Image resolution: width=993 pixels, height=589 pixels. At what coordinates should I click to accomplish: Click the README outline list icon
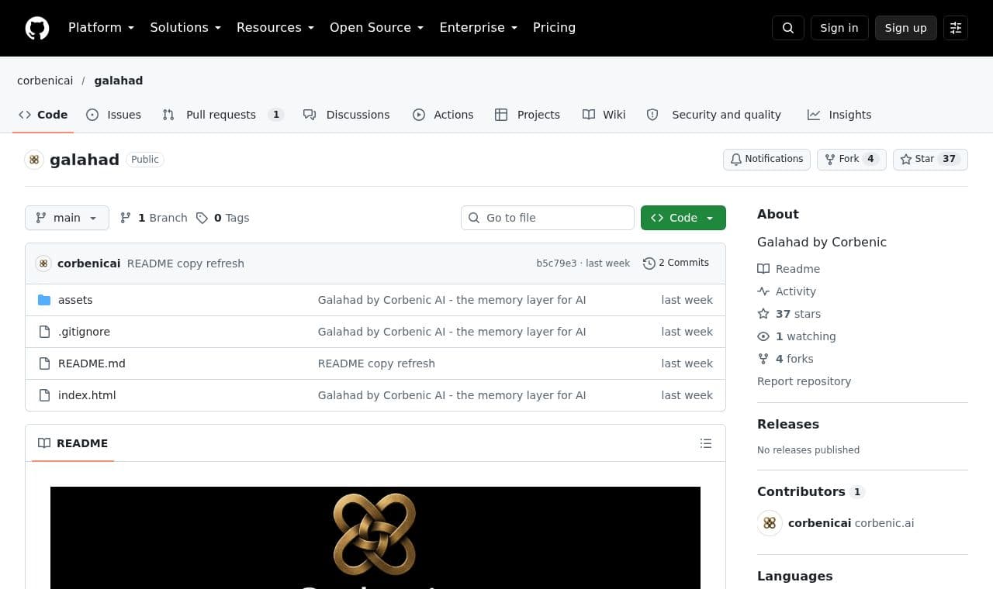706,443
